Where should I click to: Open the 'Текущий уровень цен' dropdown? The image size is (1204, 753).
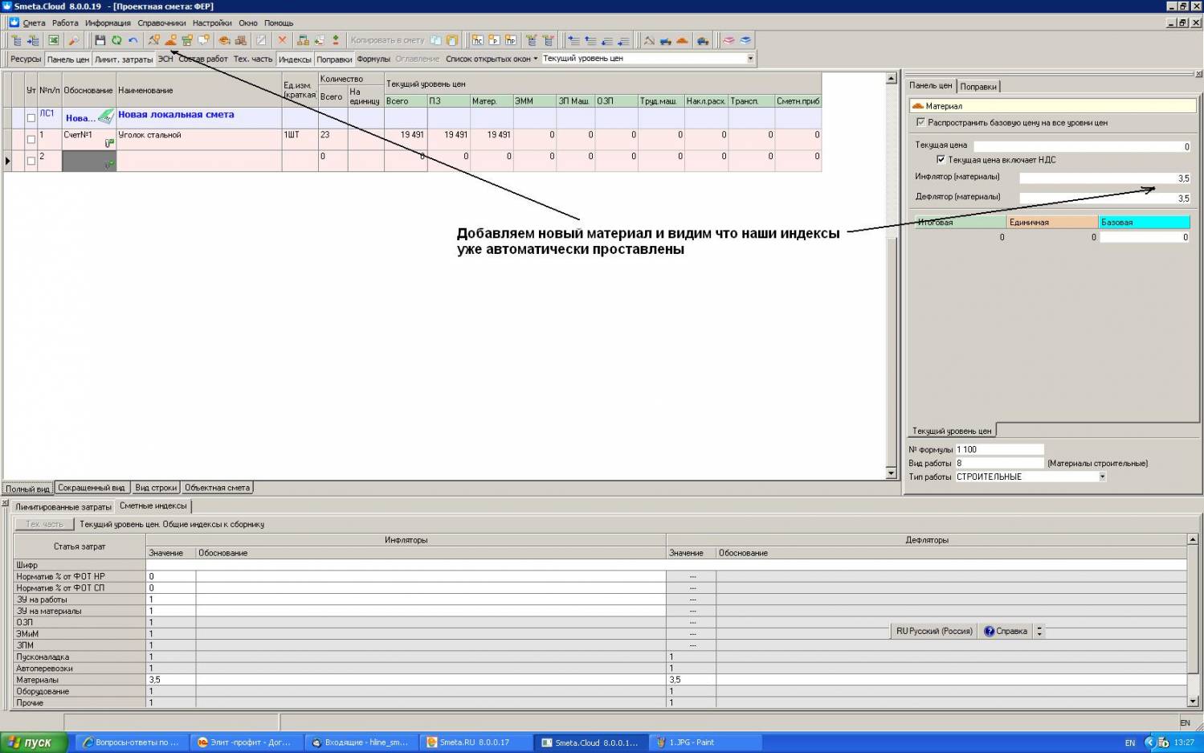750,59
